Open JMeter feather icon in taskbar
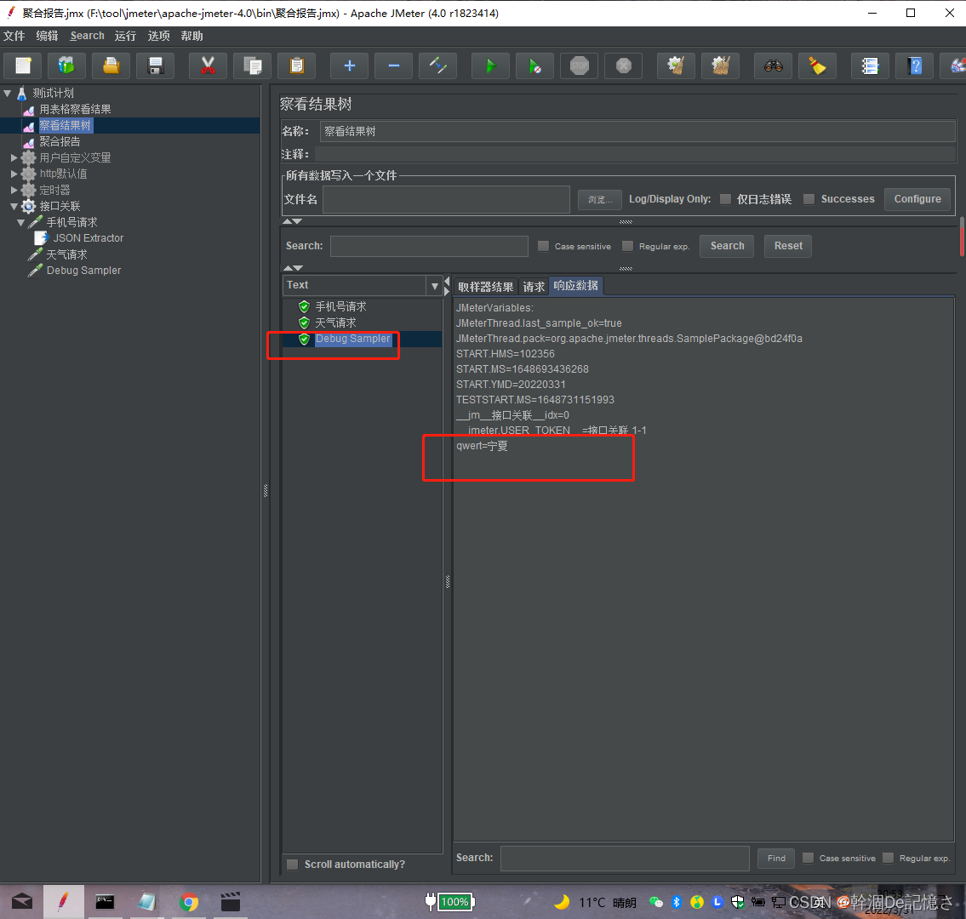Screen dimensions: 966x919 click(x=64, y=902)
